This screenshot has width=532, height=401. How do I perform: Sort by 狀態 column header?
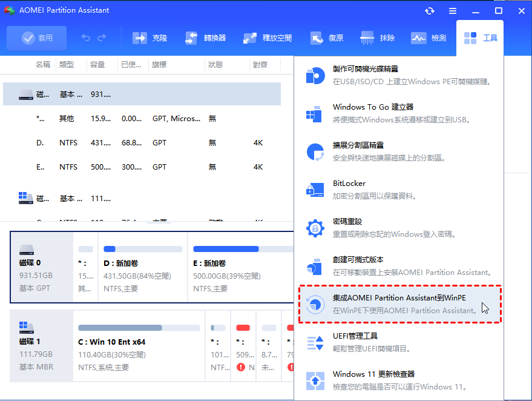(x=215, y=65)
